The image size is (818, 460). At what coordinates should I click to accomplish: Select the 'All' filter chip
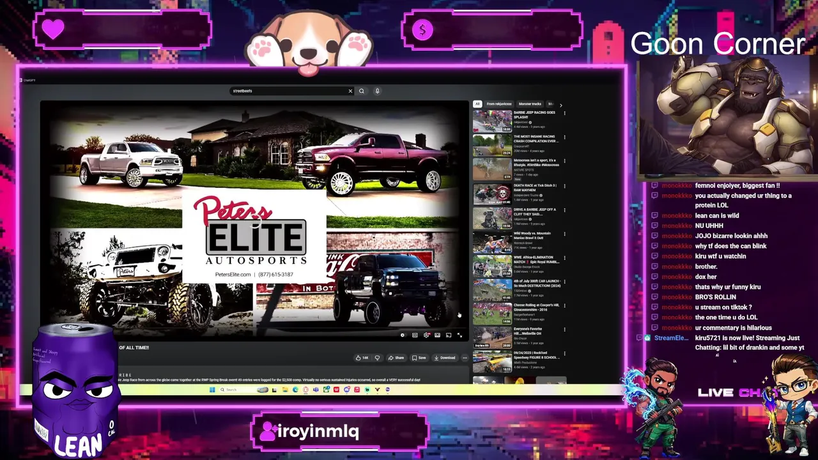click(x=477, y=103)
